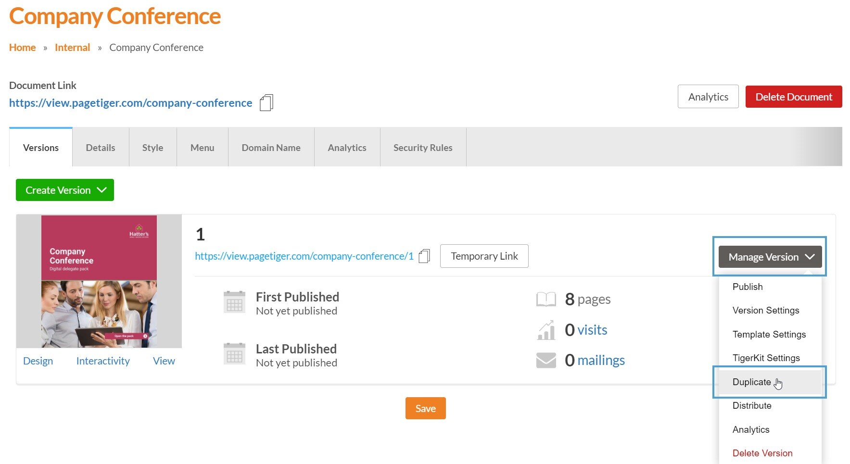Click the open book pages icon
Viewport: 850px width, 464px height.
(x=546, y=299)
